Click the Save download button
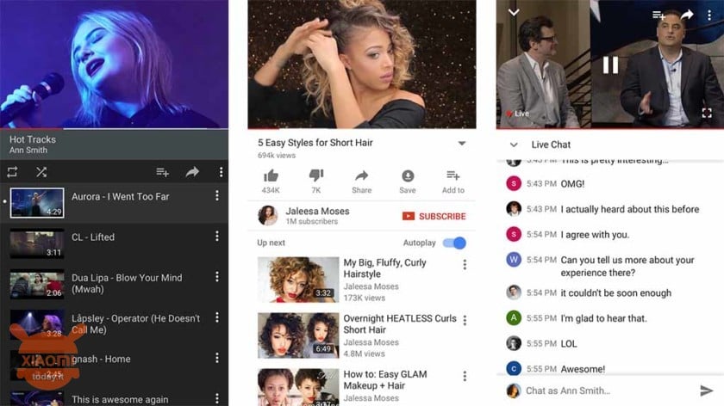This screenshot has width=724, height=406. [407, 181]
